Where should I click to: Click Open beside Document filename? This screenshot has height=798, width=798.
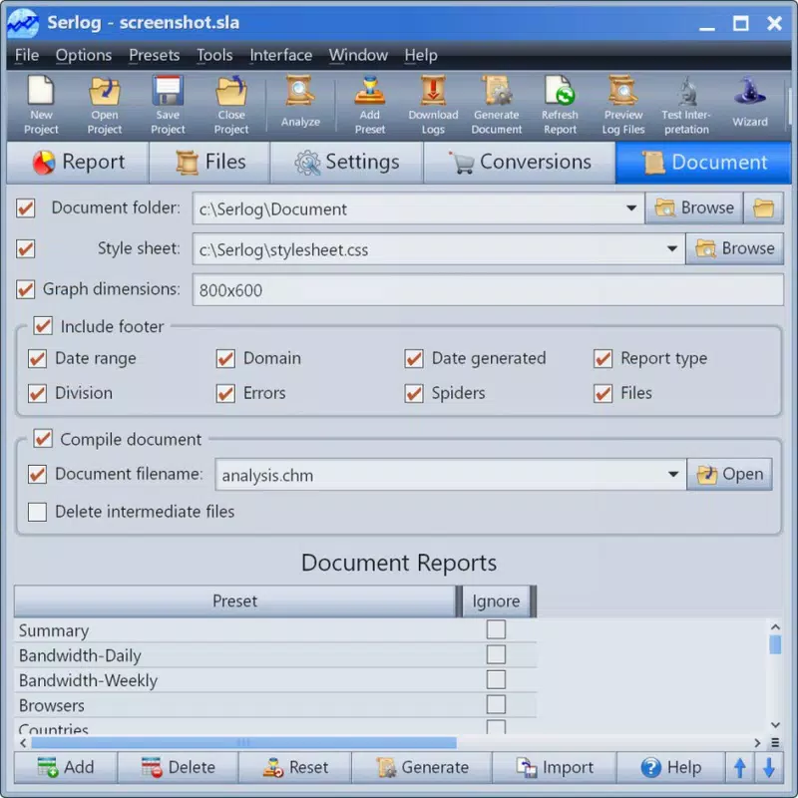(730, 475)
